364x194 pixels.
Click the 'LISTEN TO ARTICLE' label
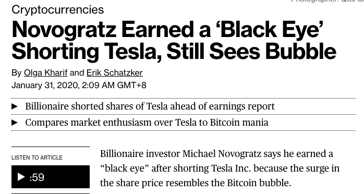pos(37,157)
